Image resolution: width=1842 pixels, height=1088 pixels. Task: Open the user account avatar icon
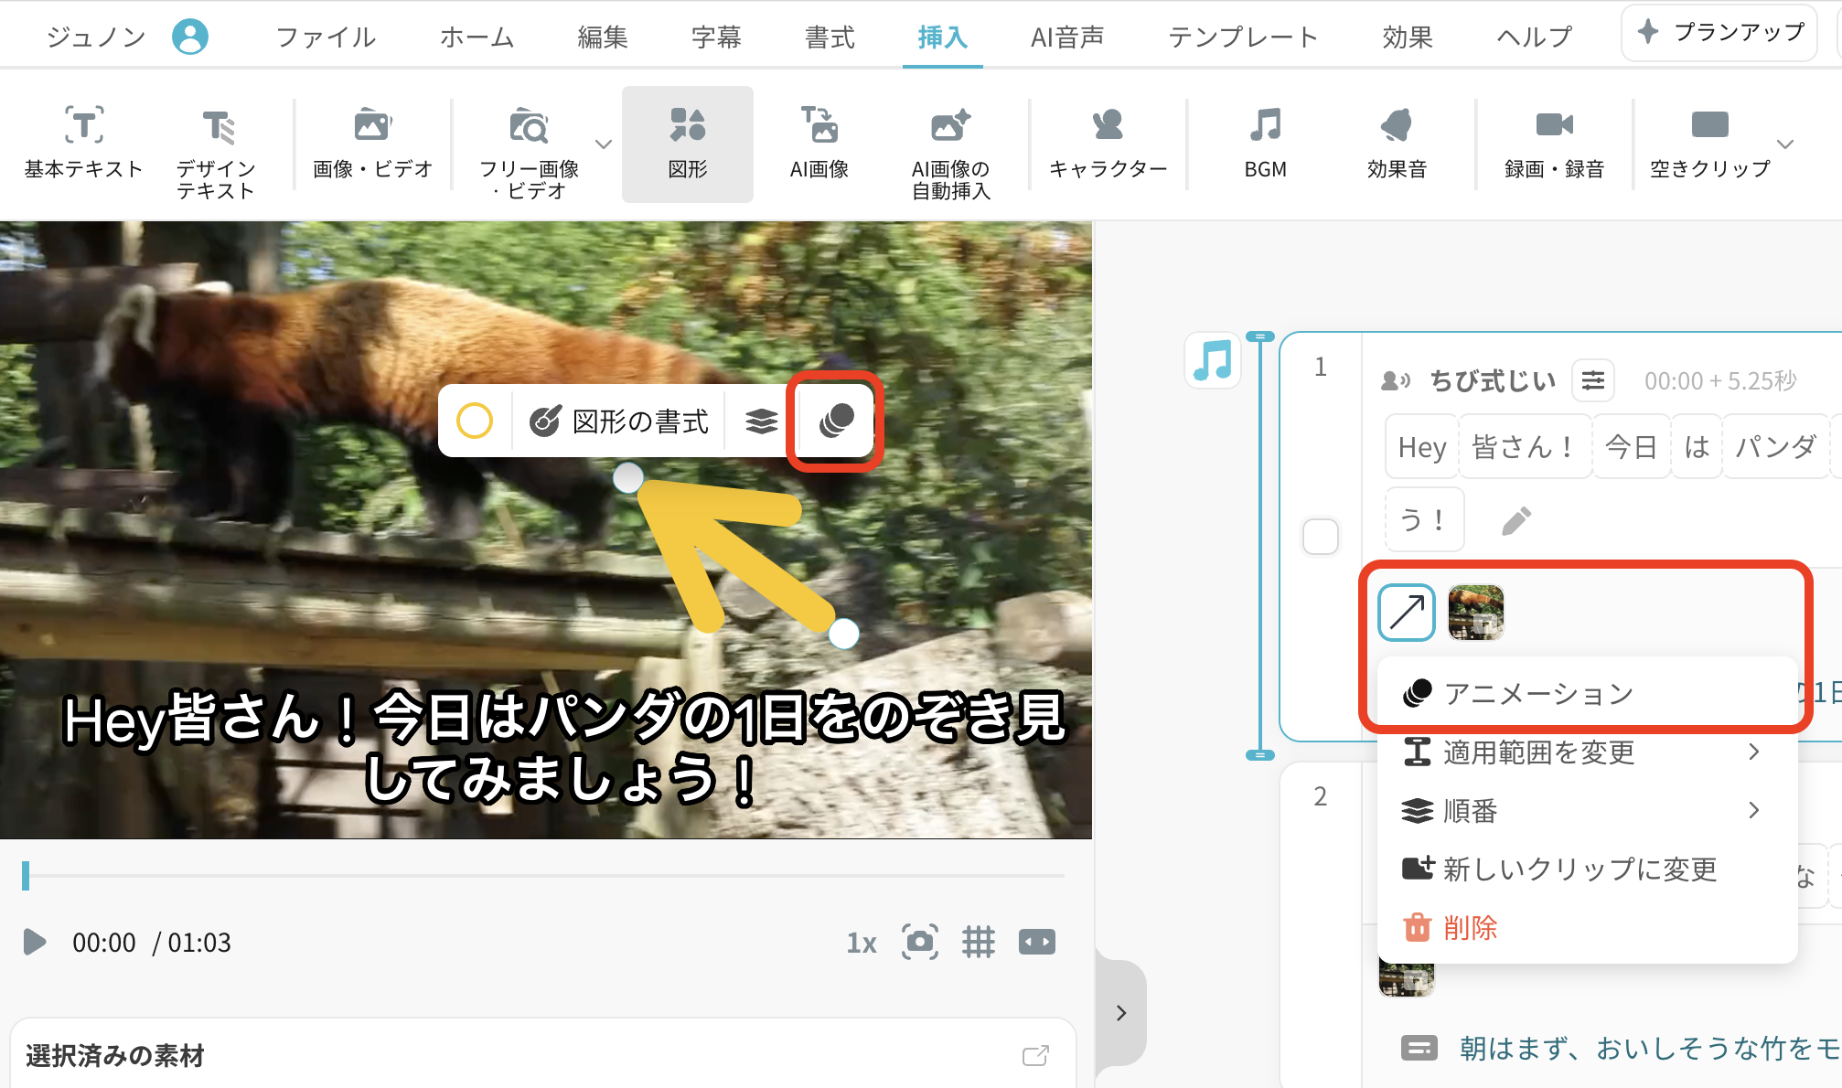tap(190, 37)
